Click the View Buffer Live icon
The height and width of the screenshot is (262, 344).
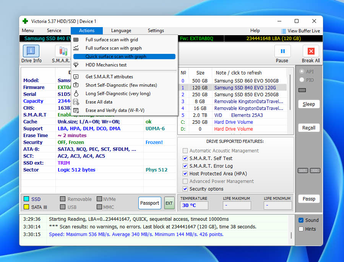(284, 31)
